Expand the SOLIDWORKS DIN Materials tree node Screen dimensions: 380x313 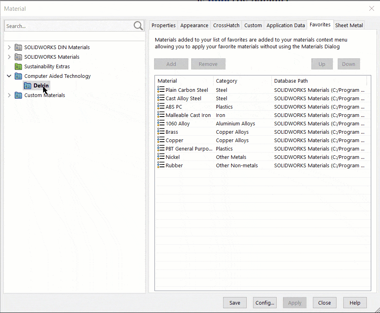point(9,47)
